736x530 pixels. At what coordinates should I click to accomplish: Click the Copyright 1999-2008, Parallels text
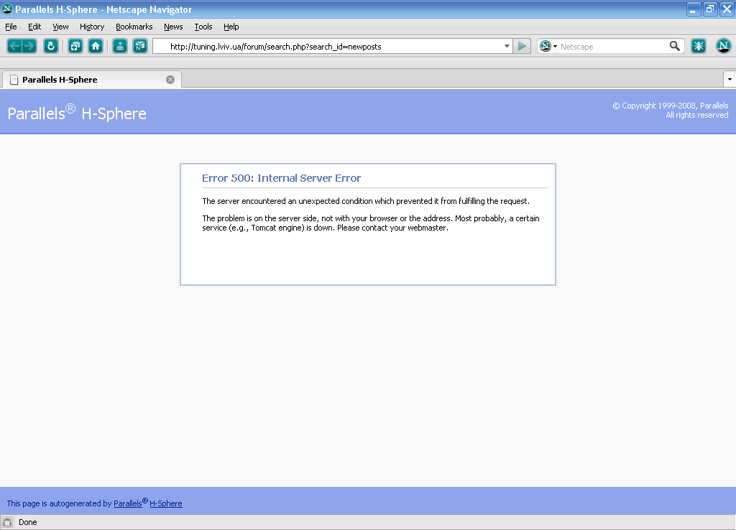click(671, 106)
